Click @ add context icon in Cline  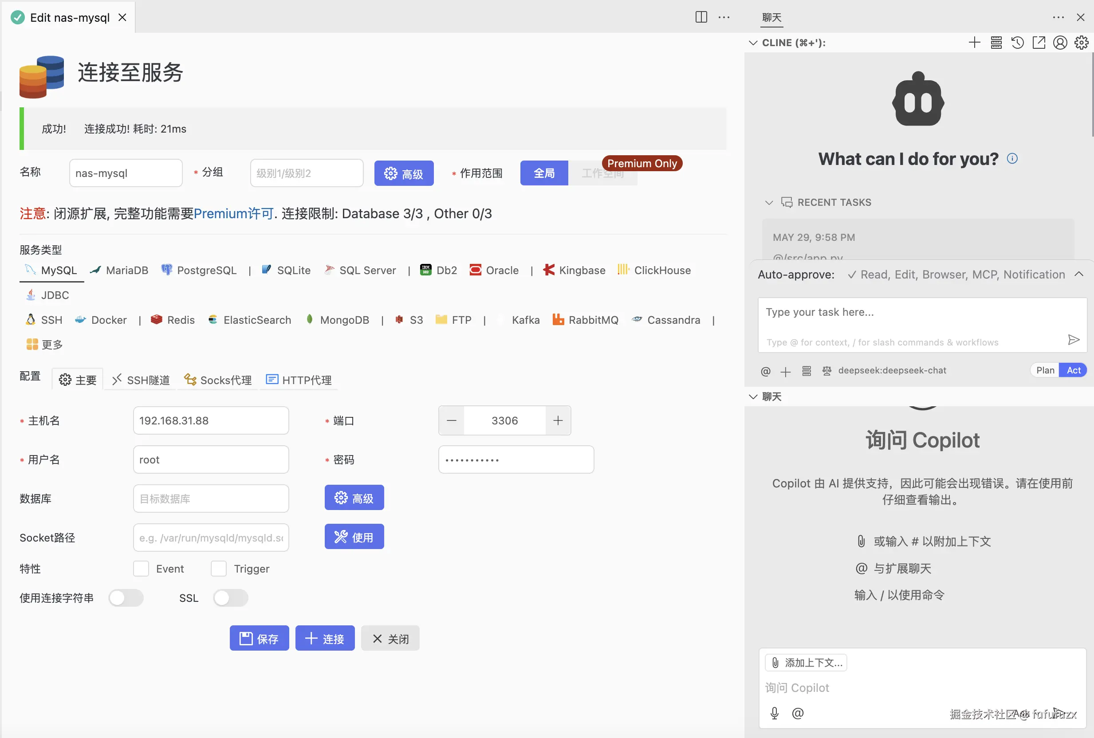coord(765,371)
